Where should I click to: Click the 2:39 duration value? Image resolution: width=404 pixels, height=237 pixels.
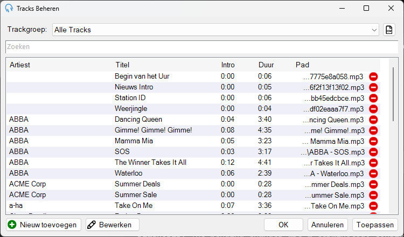tap(264, 173)
